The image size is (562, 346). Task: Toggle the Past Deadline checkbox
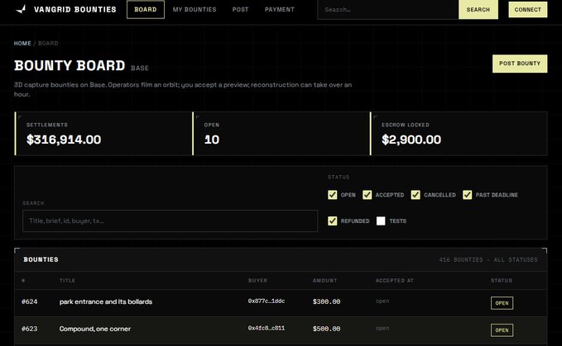point(468,195)
